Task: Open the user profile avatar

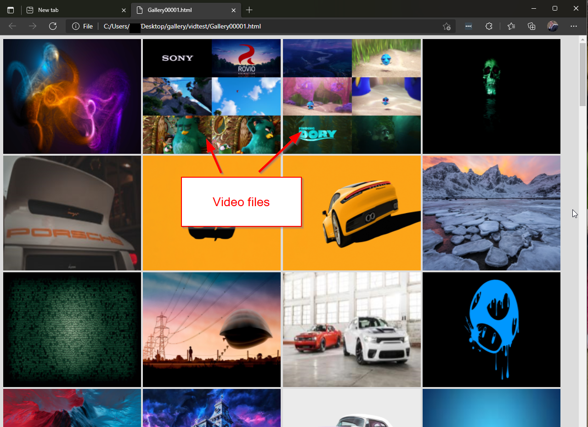Action: [x=553, y=26]
